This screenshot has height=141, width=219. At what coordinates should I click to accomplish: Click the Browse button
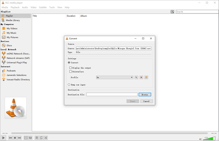tap(145, 95)
